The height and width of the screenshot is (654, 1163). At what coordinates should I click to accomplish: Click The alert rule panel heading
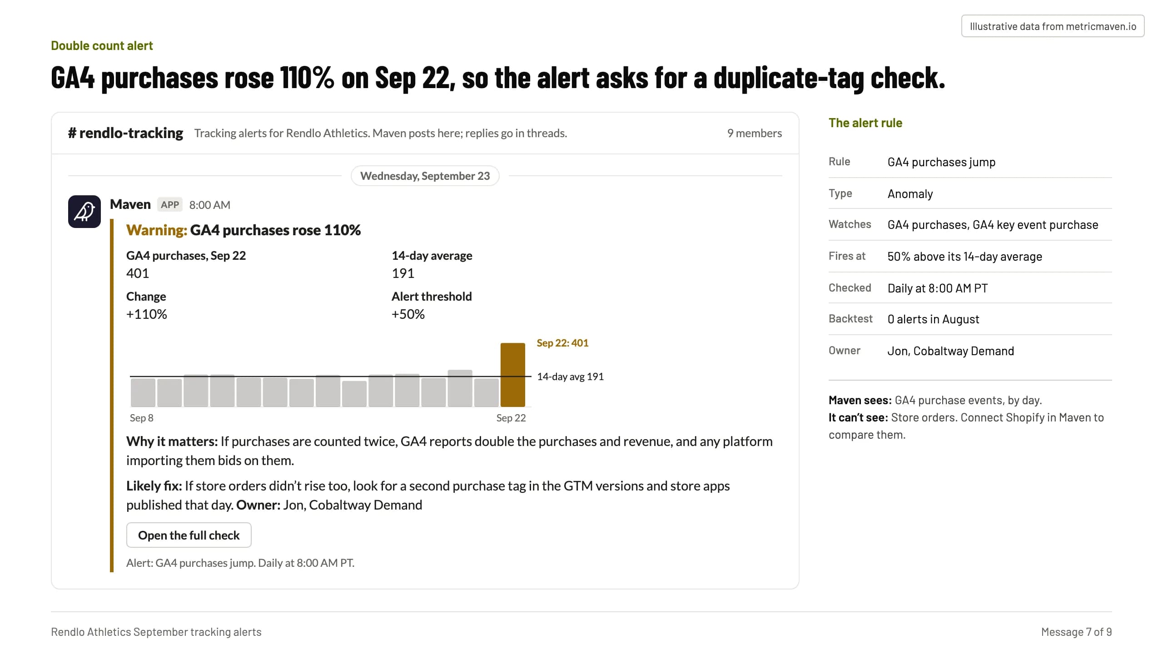865,123
